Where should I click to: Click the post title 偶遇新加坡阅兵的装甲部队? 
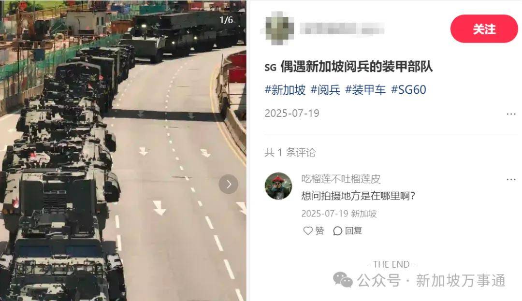pyautogui.click(x=357, y=67)
